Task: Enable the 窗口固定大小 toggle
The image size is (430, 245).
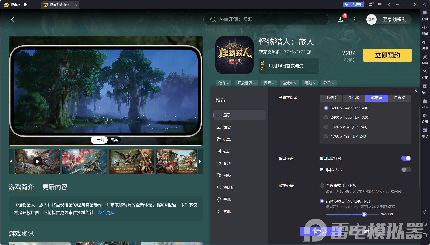Action: click(406, 170)
